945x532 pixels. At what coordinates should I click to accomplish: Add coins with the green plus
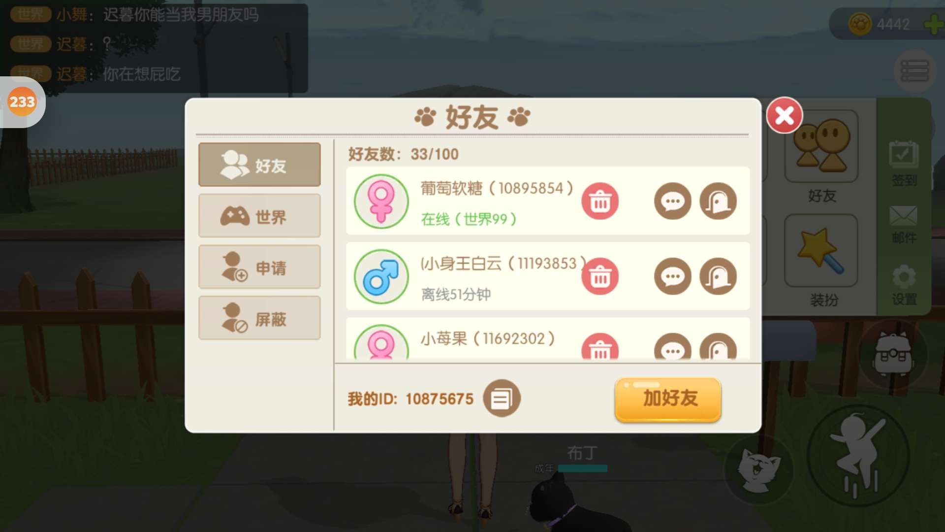[x=934, y=24]
